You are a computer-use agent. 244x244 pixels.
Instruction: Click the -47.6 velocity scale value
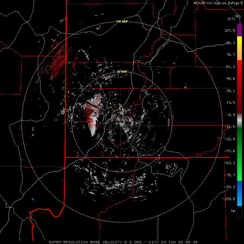click(230, 151)
